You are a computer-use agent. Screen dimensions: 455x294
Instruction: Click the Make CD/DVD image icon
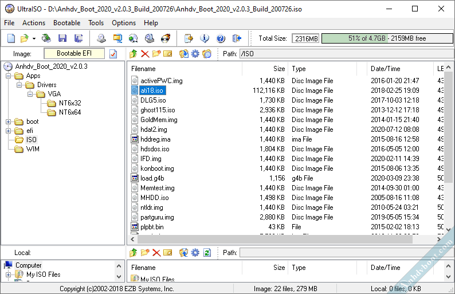click(x=101, y=38)
